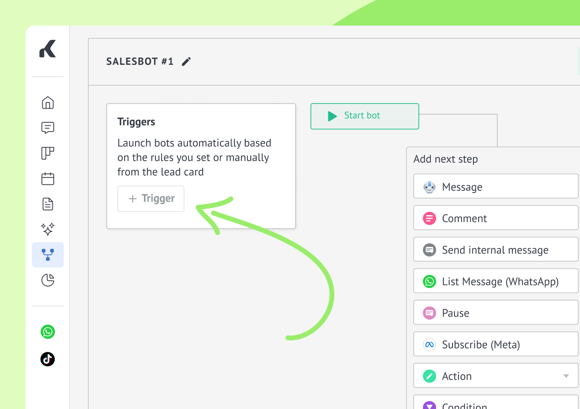Select the Salesbot flow builder icon
Screen dimensions: 580x409
click(x=48, y=255)
